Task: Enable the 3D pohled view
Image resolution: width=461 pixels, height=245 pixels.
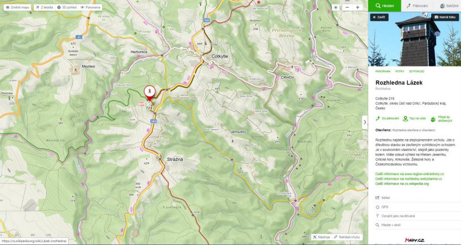Action: [67, 7]
